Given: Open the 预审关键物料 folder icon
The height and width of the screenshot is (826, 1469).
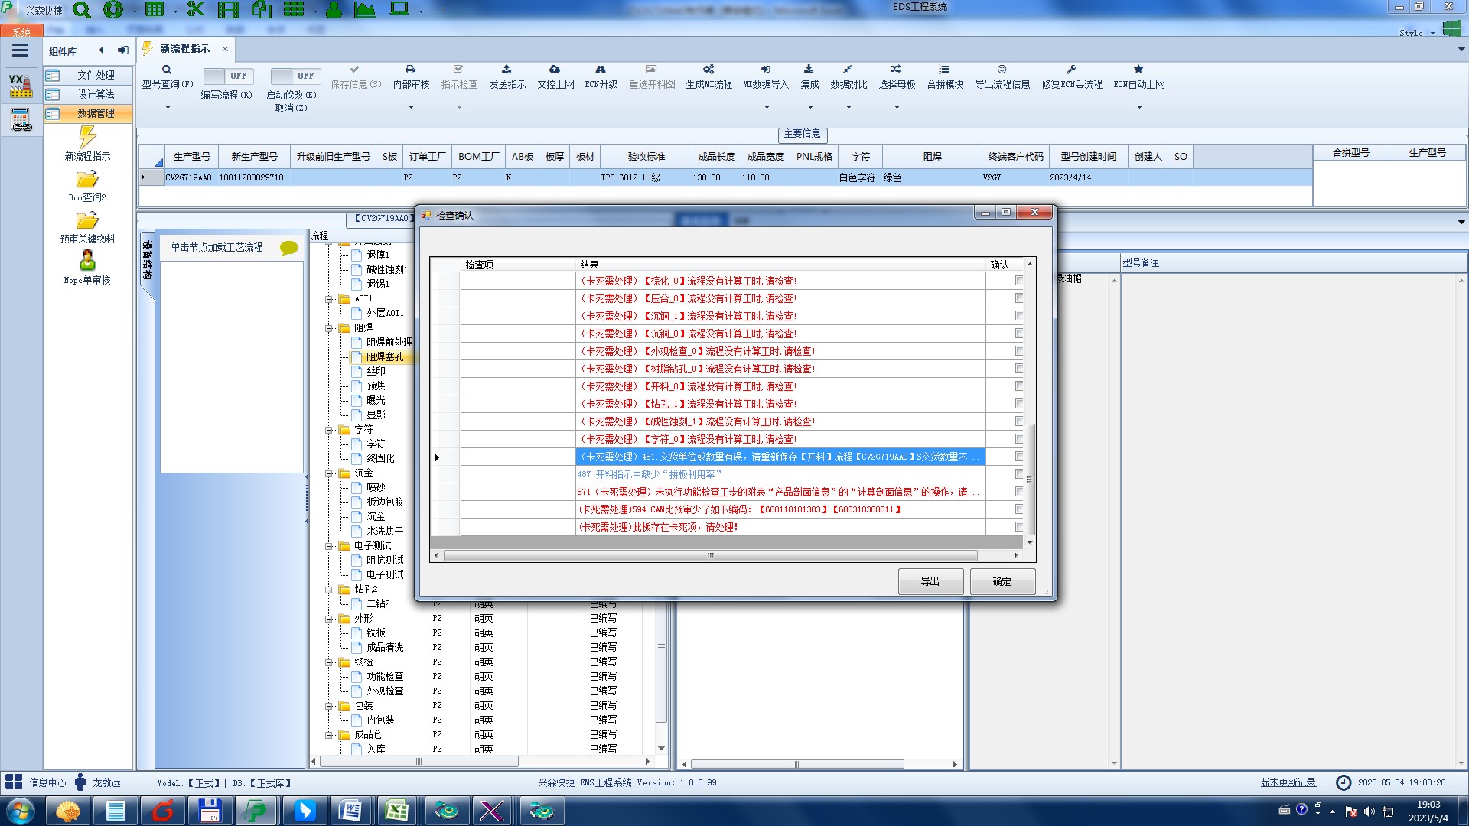Looking at the screenshot, I should [87, 221].
